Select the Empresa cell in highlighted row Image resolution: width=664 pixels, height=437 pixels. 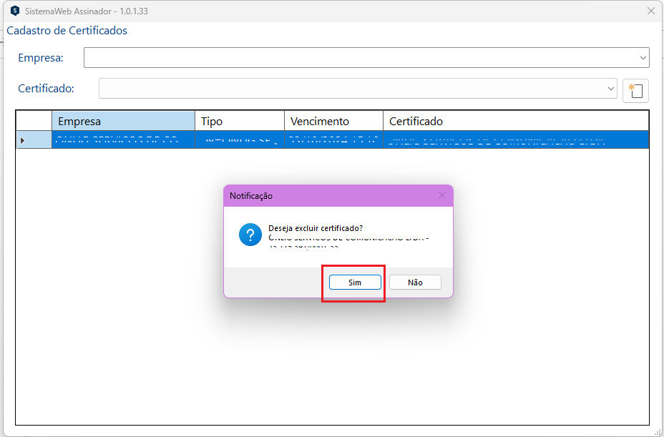(123, 140)
